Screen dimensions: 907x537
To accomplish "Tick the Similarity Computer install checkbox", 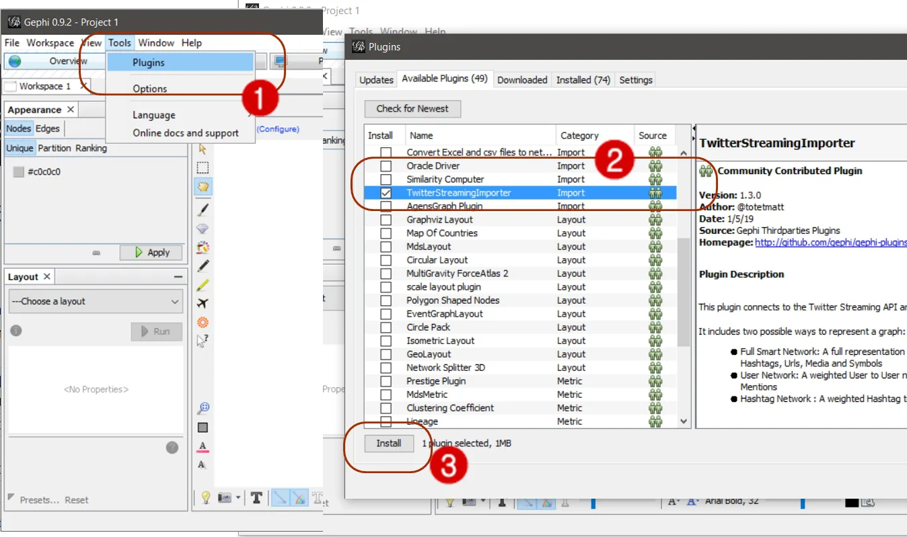I will tap(386, 179).
